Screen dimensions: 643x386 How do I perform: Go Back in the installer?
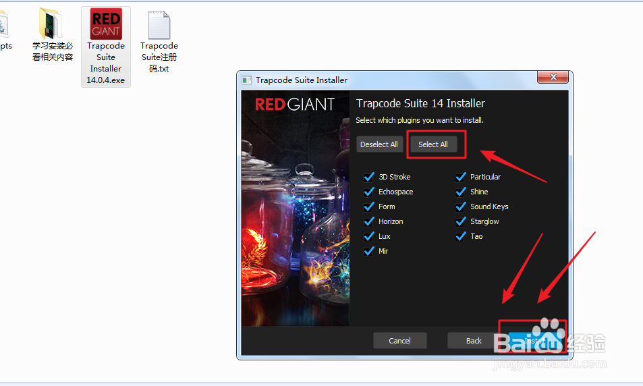click(474, 341)
